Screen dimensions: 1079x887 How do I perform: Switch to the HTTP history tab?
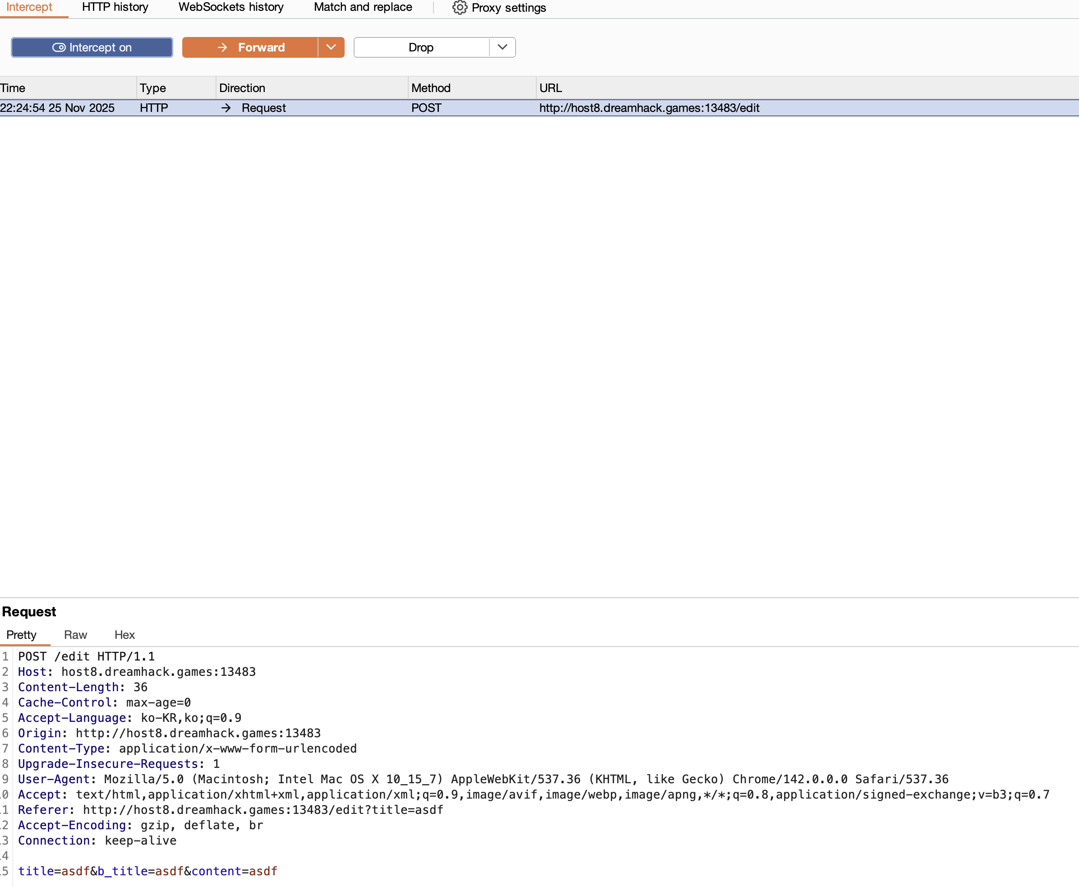pyautogui.click(x=115, y=7)
